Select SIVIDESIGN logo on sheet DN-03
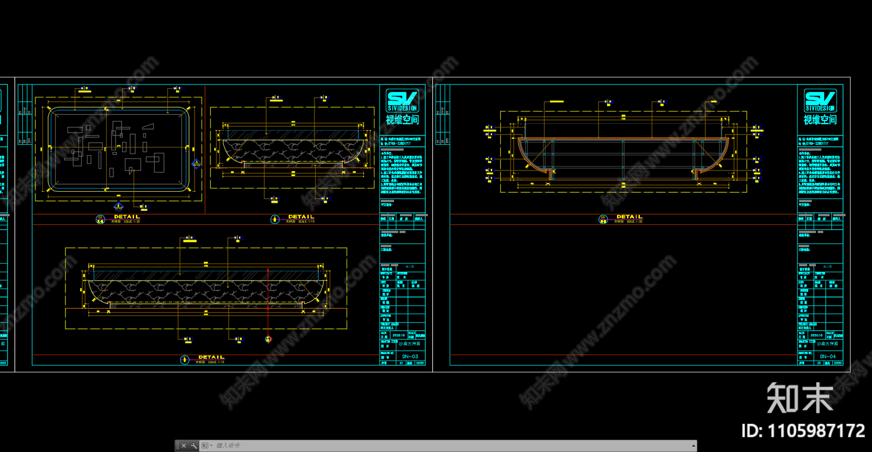872x452 pixels. 403,101
